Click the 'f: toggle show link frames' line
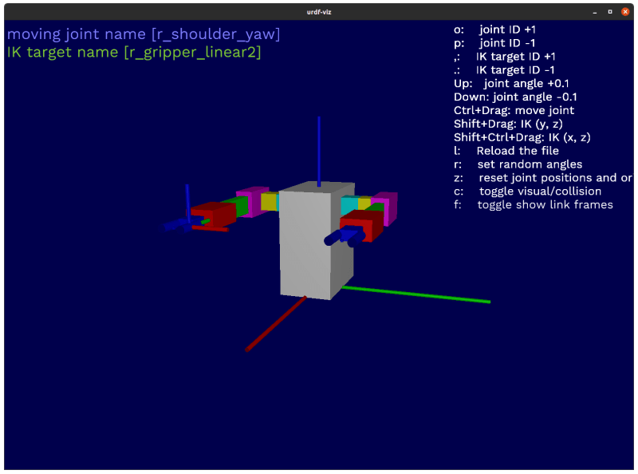Screen dimensions: 638x474 pyautogui.click(x=534, y=204)
